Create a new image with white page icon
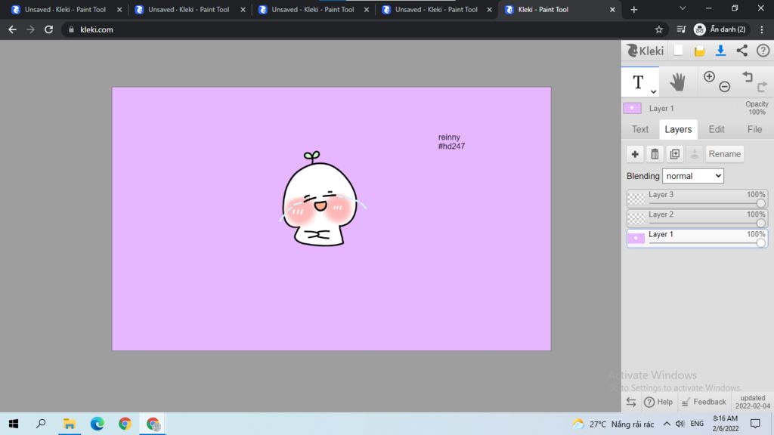 click(x=678, y=51)
